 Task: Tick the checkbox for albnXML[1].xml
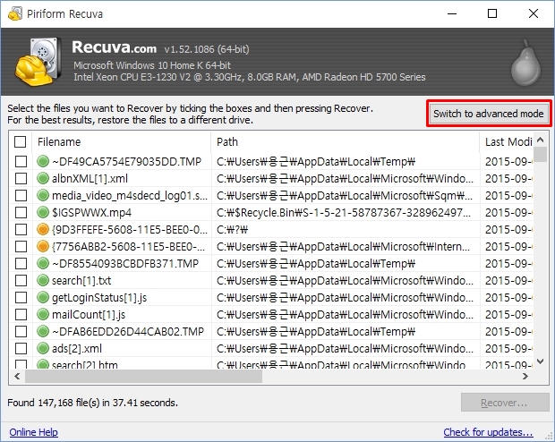(x=21, y=178)
